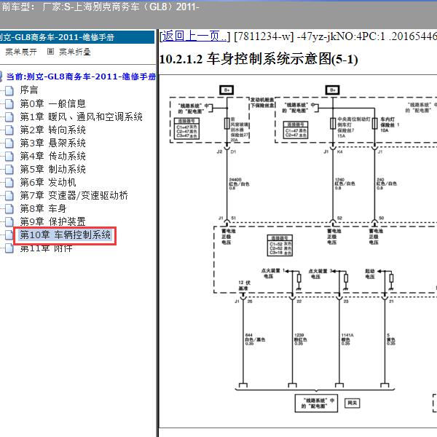437x437 pixels.
Task: Open 第2章 转向系统 chapter
Action: point(52,130)
